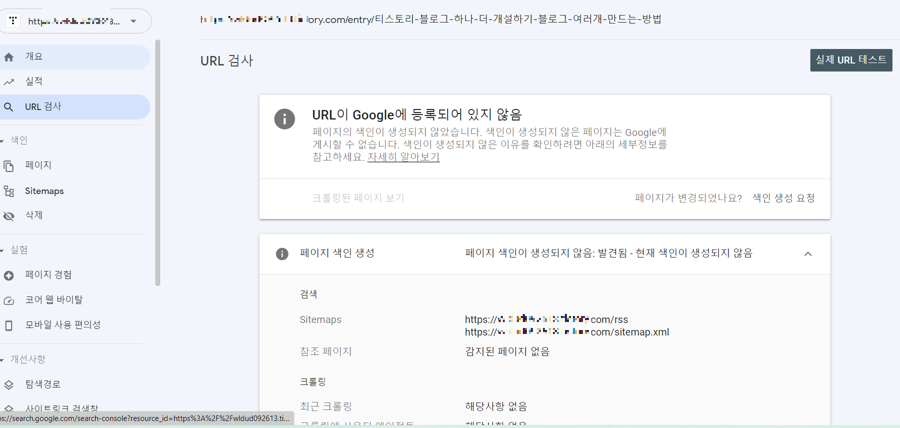Collapse the 페이지 색인 생성 panel chevron
900x428 pixels.
point(808,254)
